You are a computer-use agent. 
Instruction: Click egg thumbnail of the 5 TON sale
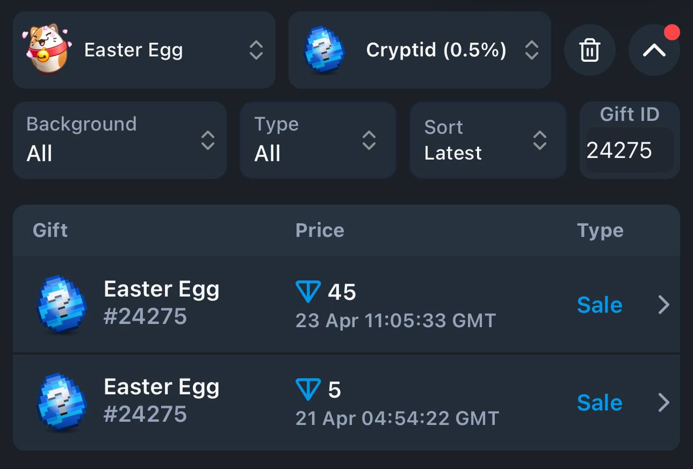61,402
